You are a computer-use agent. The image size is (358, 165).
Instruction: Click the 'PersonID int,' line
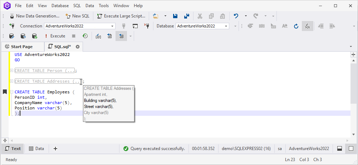click(x=31, y=97)
